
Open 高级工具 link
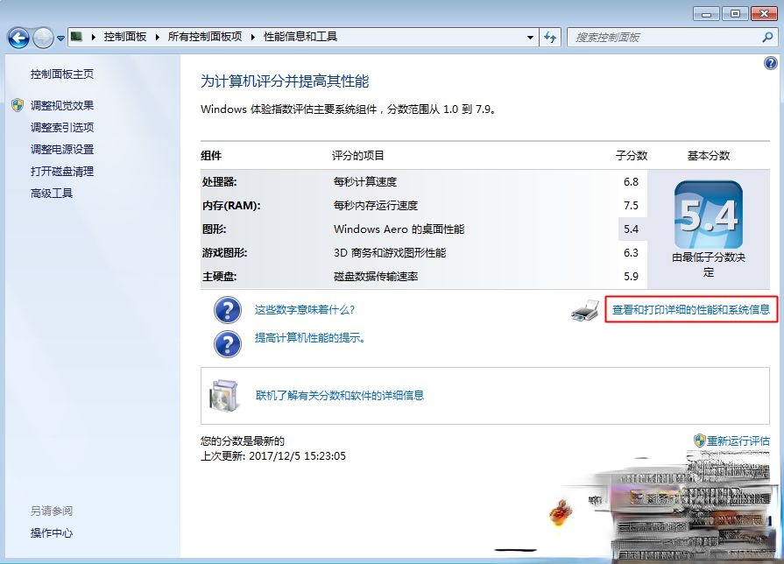[52, 194]
